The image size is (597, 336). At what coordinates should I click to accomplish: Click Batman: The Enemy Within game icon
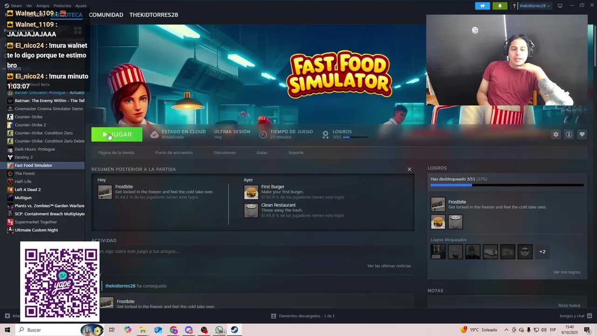click(10, 101)
